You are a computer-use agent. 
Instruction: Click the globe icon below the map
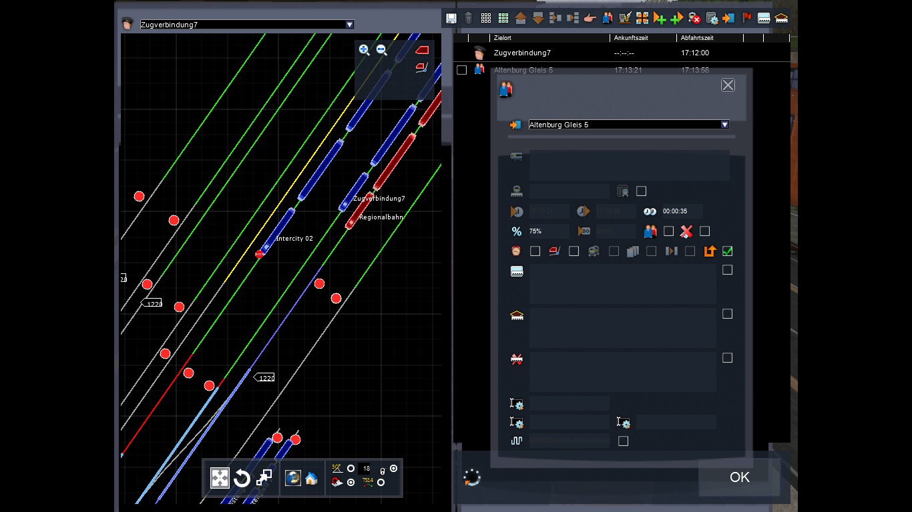click(292, 478)
